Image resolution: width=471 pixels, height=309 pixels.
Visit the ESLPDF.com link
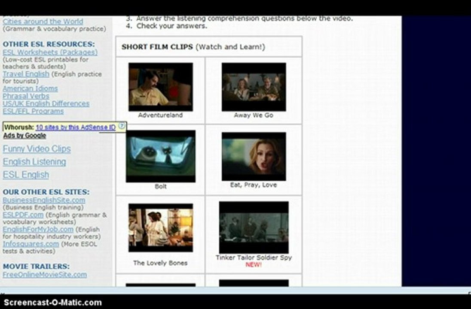pyautogui.click(x=23, y=215)
